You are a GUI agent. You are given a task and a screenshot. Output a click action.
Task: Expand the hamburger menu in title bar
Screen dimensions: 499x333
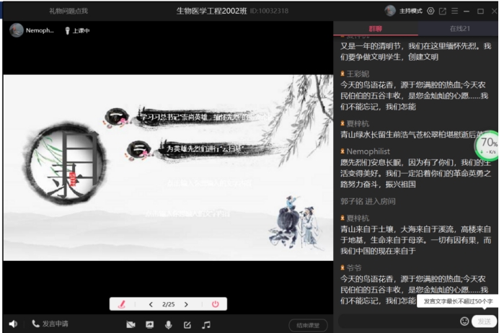454,11
